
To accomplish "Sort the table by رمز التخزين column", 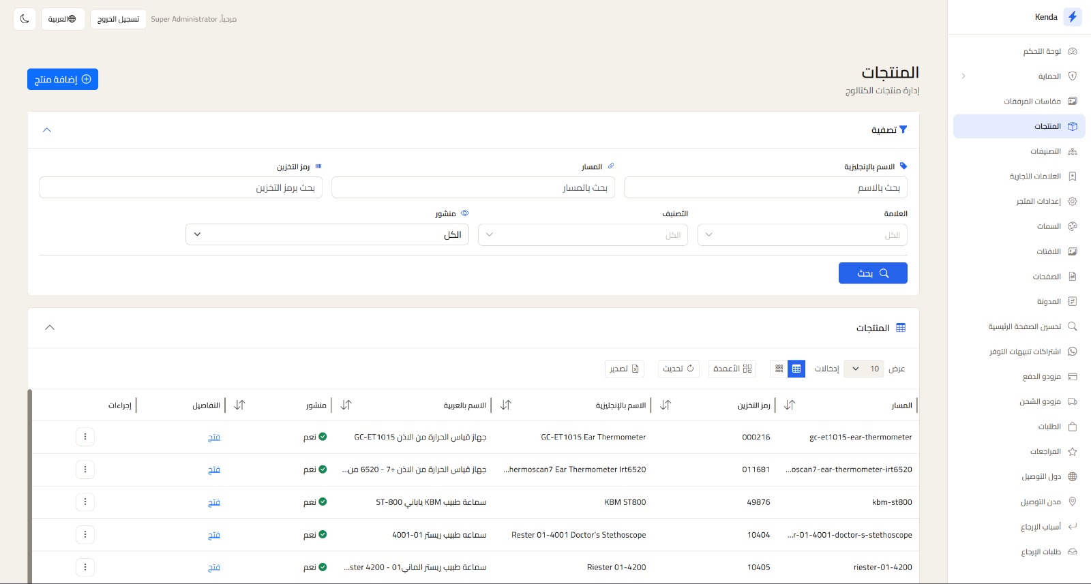I will pyautogui.click(x=666, y=405).
